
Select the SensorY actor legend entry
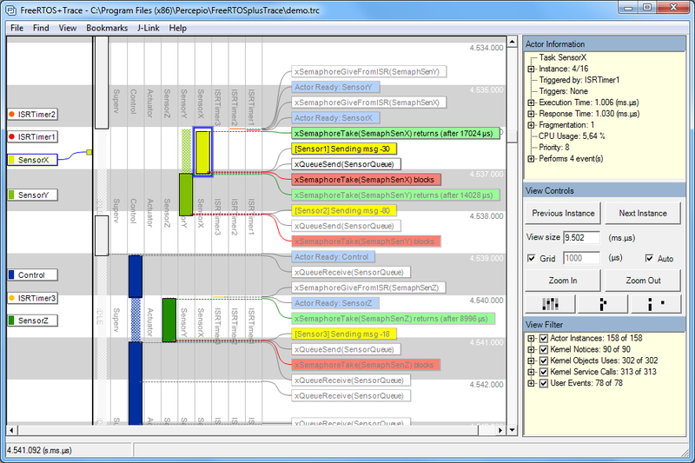click(x=32, y=195)
